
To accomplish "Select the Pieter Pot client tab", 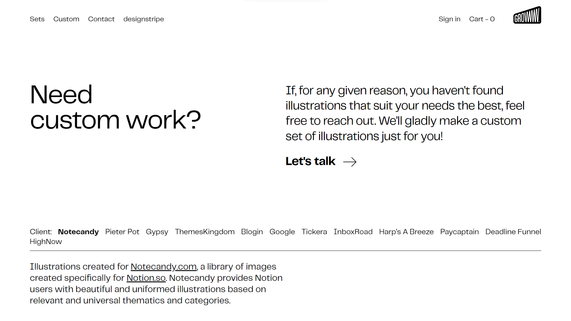I will pos(122,232).
